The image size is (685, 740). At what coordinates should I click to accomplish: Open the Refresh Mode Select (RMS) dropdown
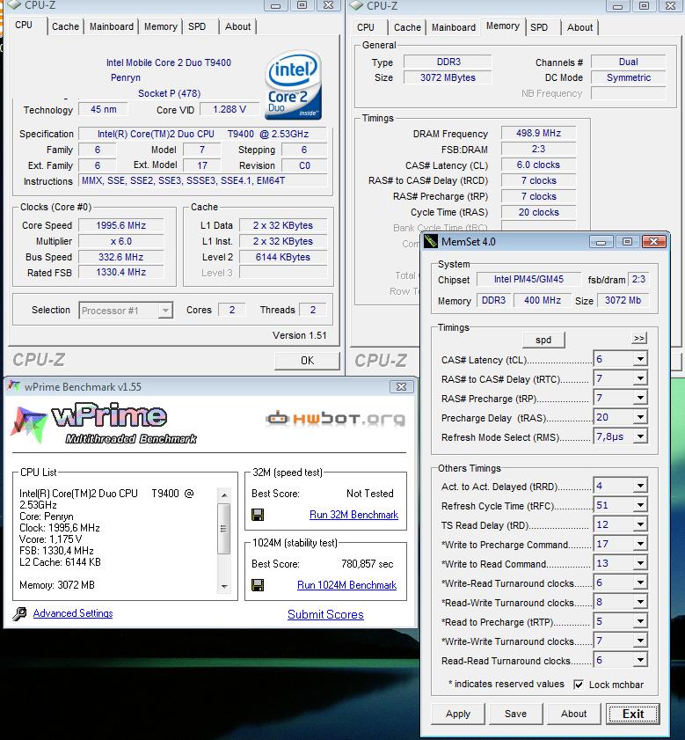(640, 436)
